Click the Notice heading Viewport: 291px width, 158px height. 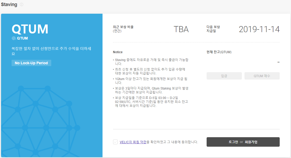coord(118,52)
